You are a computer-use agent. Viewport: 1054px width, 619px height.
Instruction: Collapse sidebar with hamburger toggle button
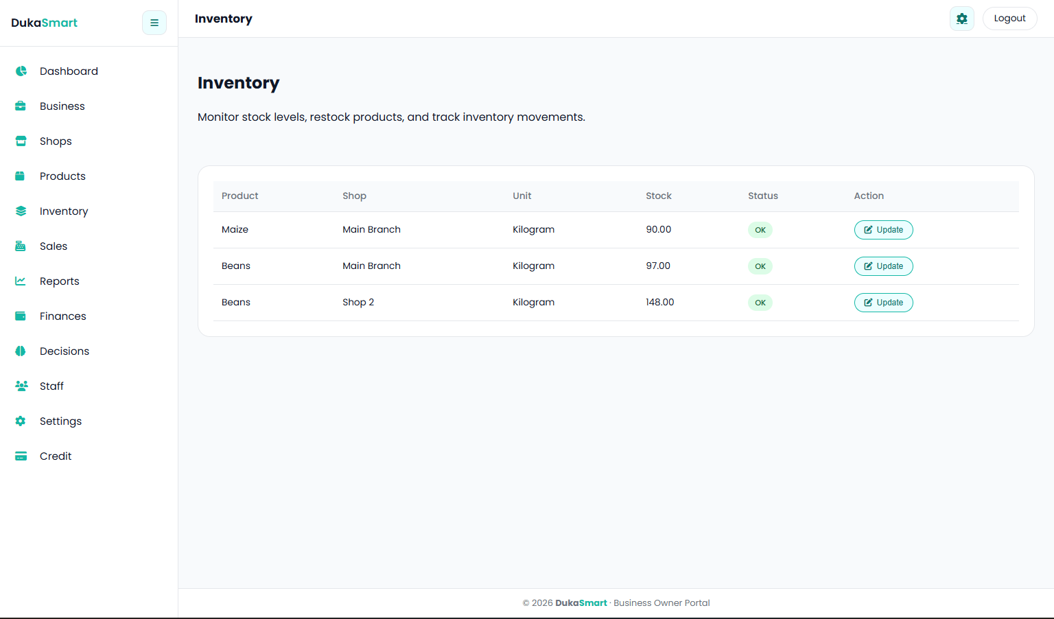154,23
